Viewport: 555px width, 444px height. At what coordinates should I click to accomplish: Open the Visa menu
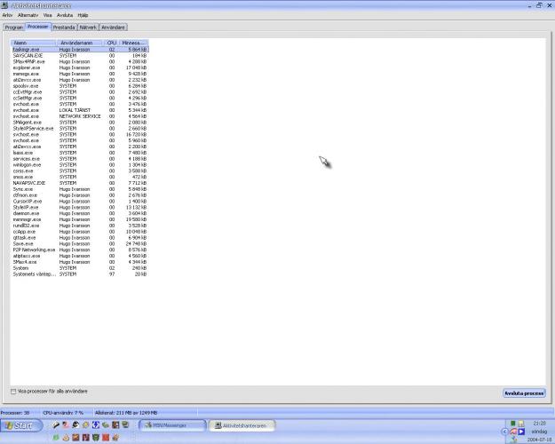[x=47, y=15]
